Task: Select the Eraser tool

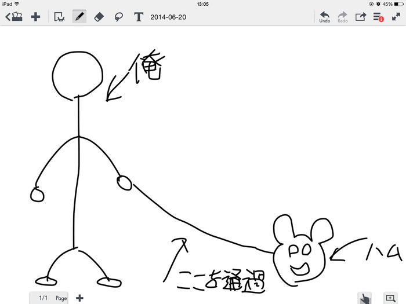Action: (x=99, y=17)
